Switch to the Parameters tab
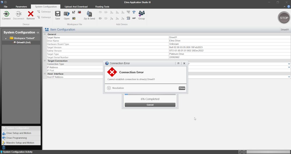This screenshot has height=154, width=291. [21, 7]
